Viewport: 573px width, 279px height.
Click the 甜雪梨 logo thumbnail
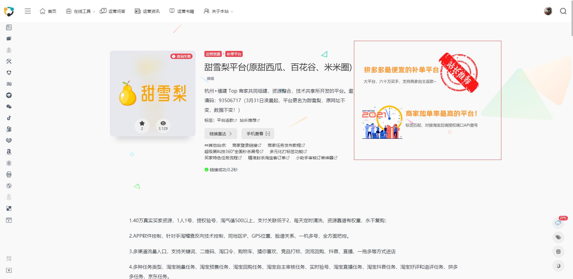[x=153, y=93]
